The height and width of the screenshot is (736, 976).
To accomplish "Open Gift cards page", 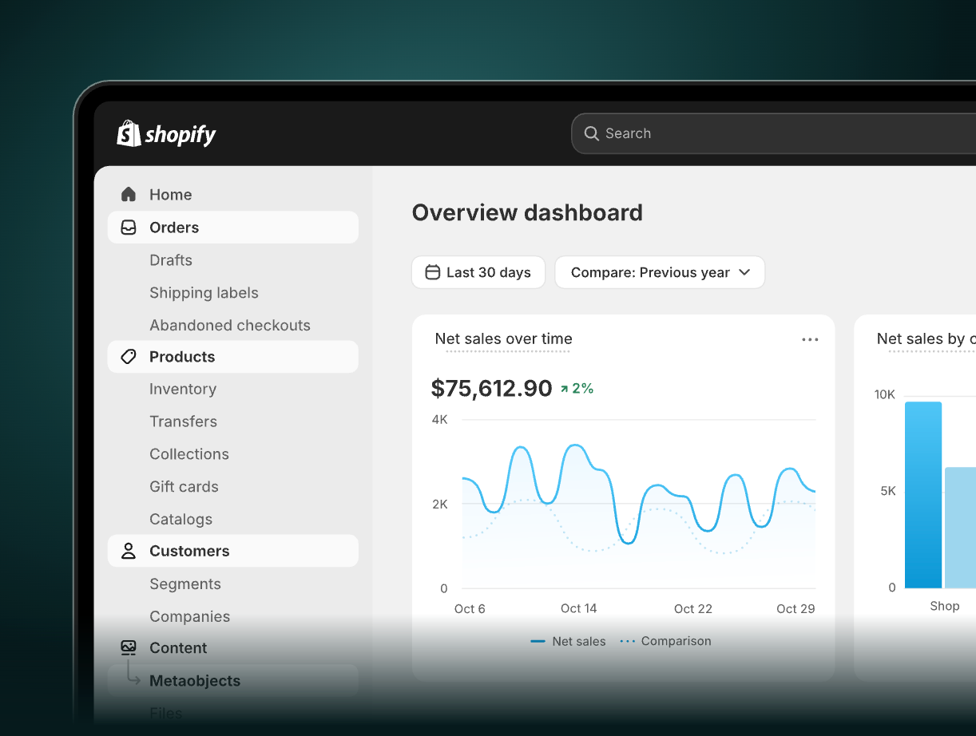I will 184,486.
